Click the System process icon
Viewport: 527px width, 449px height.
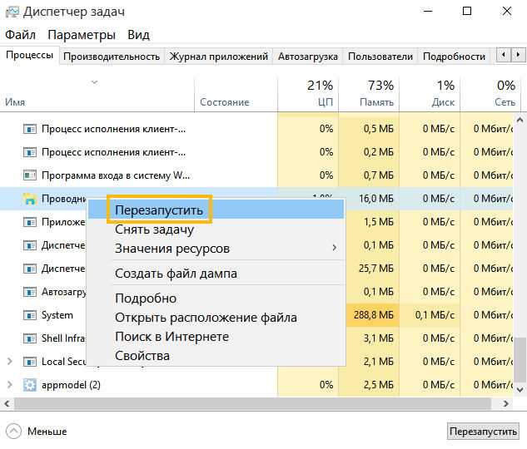pyautogui.click(x=30, y=315)
